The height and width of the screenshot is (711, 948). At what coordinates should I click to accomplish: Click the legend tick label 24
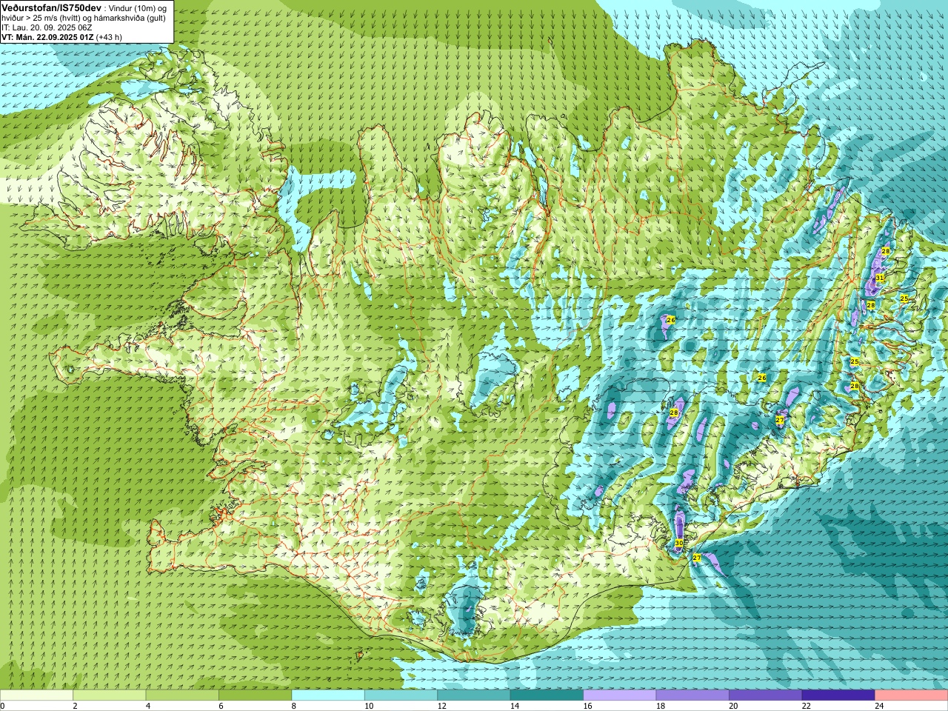pyautogui.click(x=879, y=707)
